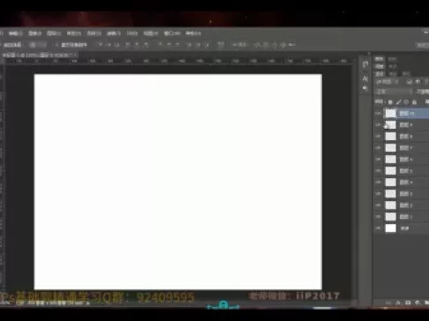This screenshot has height=321, width=429.
Task: Toggle visibility of layer 5
Action: coord(379,171)
